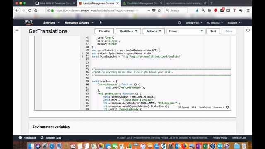The height and width of the screenshot is (149, 265).
Task: Click the browser Search field
Action: pyautogui.click(x=176, y=10)
